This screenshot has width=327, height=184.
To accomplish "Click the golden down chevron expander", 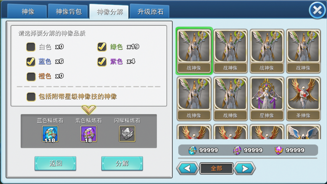I will [x=89, y=110].
